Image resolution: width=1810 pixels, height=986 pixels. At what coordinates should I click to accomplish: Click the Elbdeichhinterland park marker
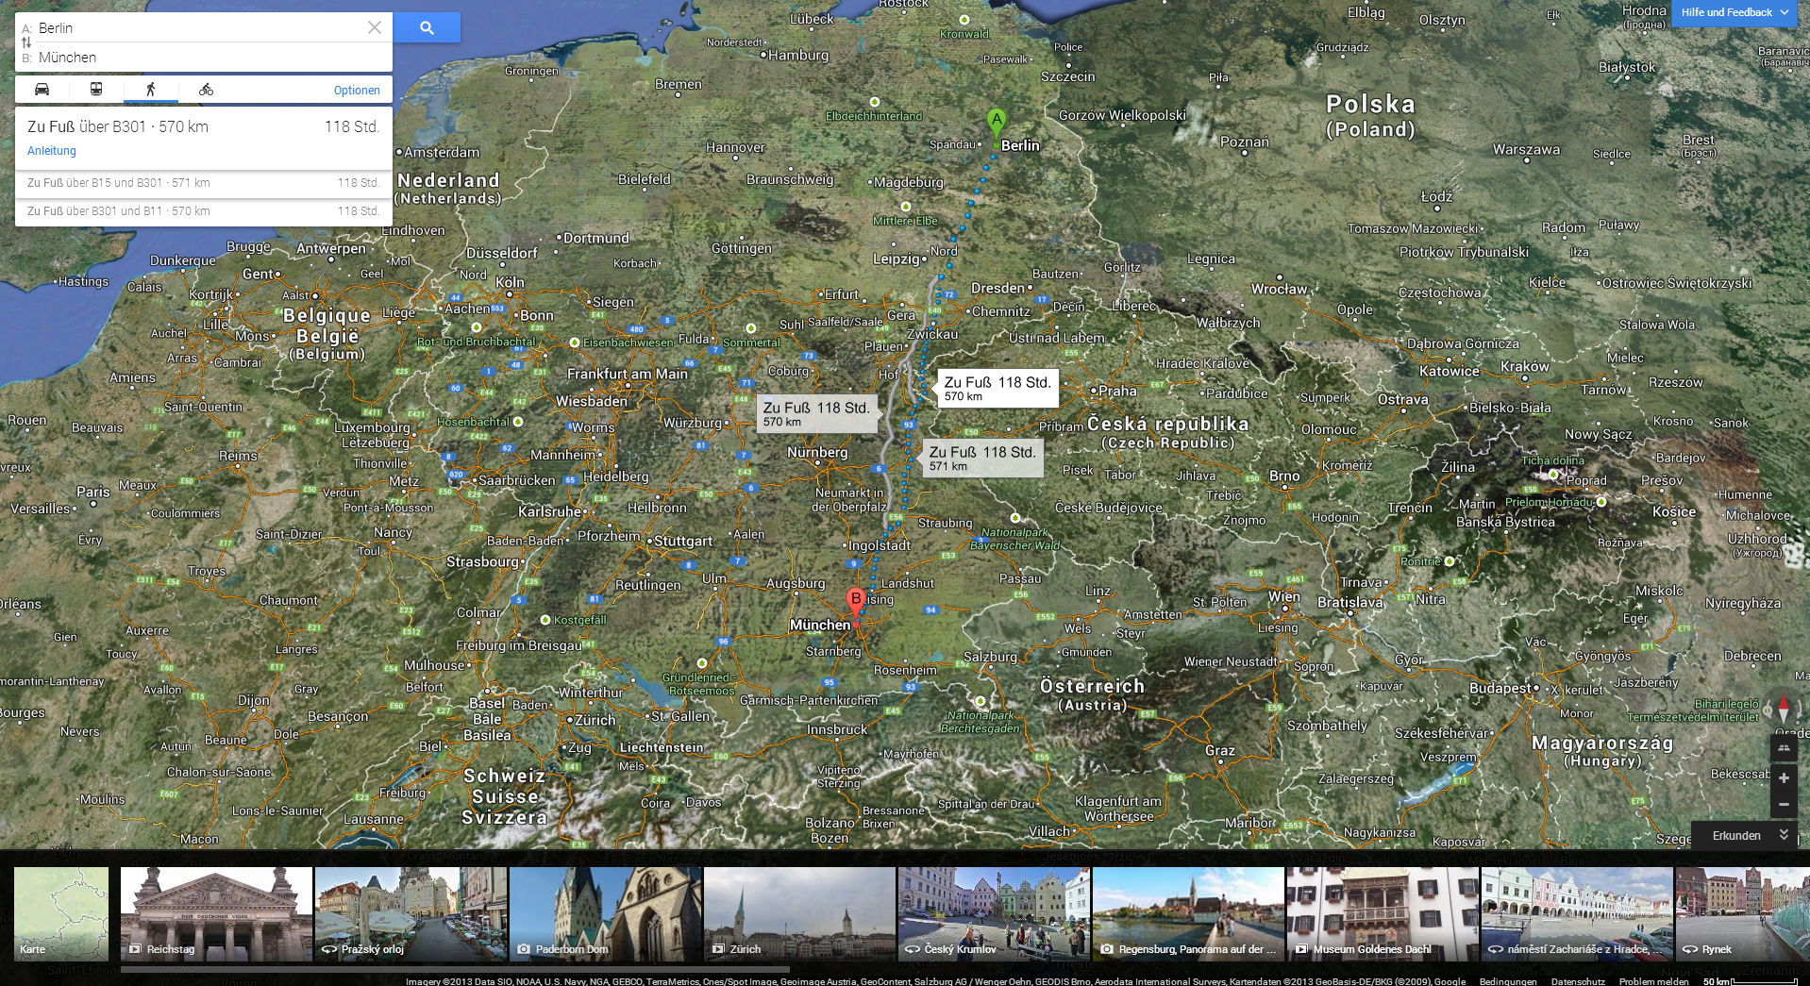875,102
